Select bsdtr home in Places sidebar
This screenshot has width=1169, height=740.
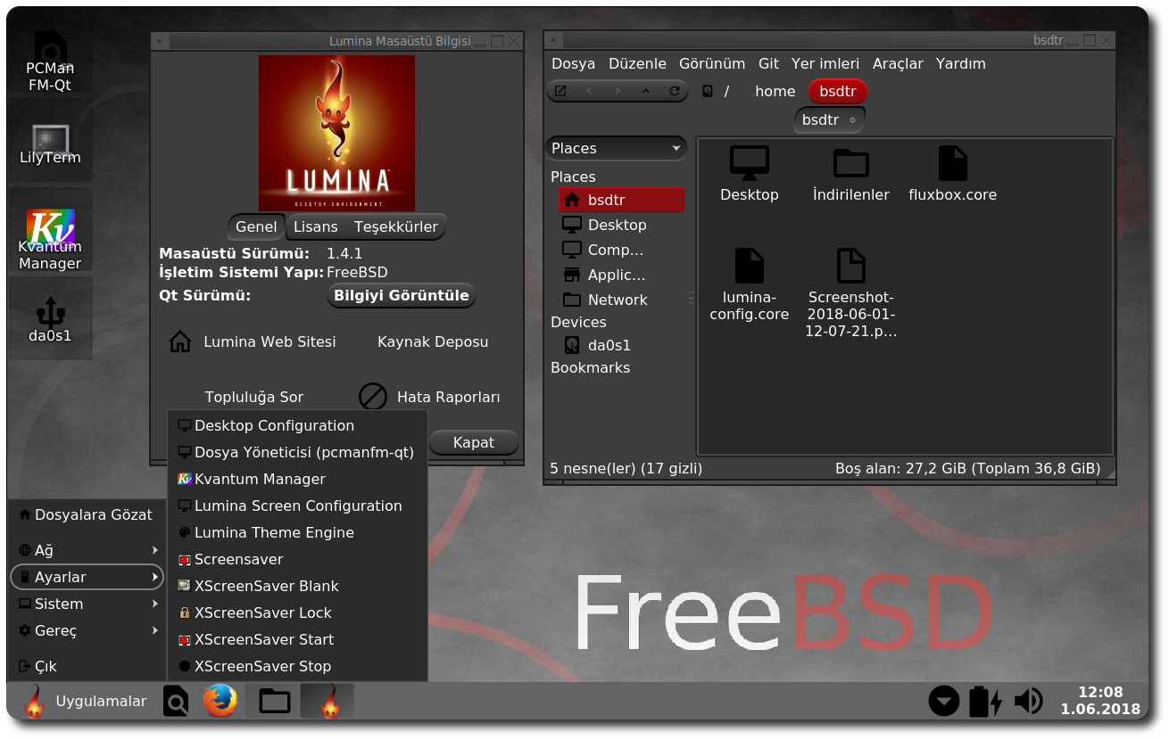point(621,200)
